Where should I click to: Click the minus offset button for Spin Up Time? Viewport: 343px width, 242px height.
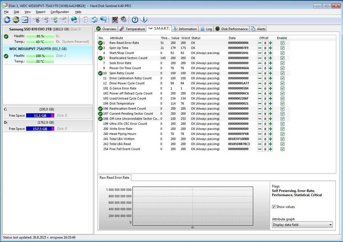coord(260,48)
